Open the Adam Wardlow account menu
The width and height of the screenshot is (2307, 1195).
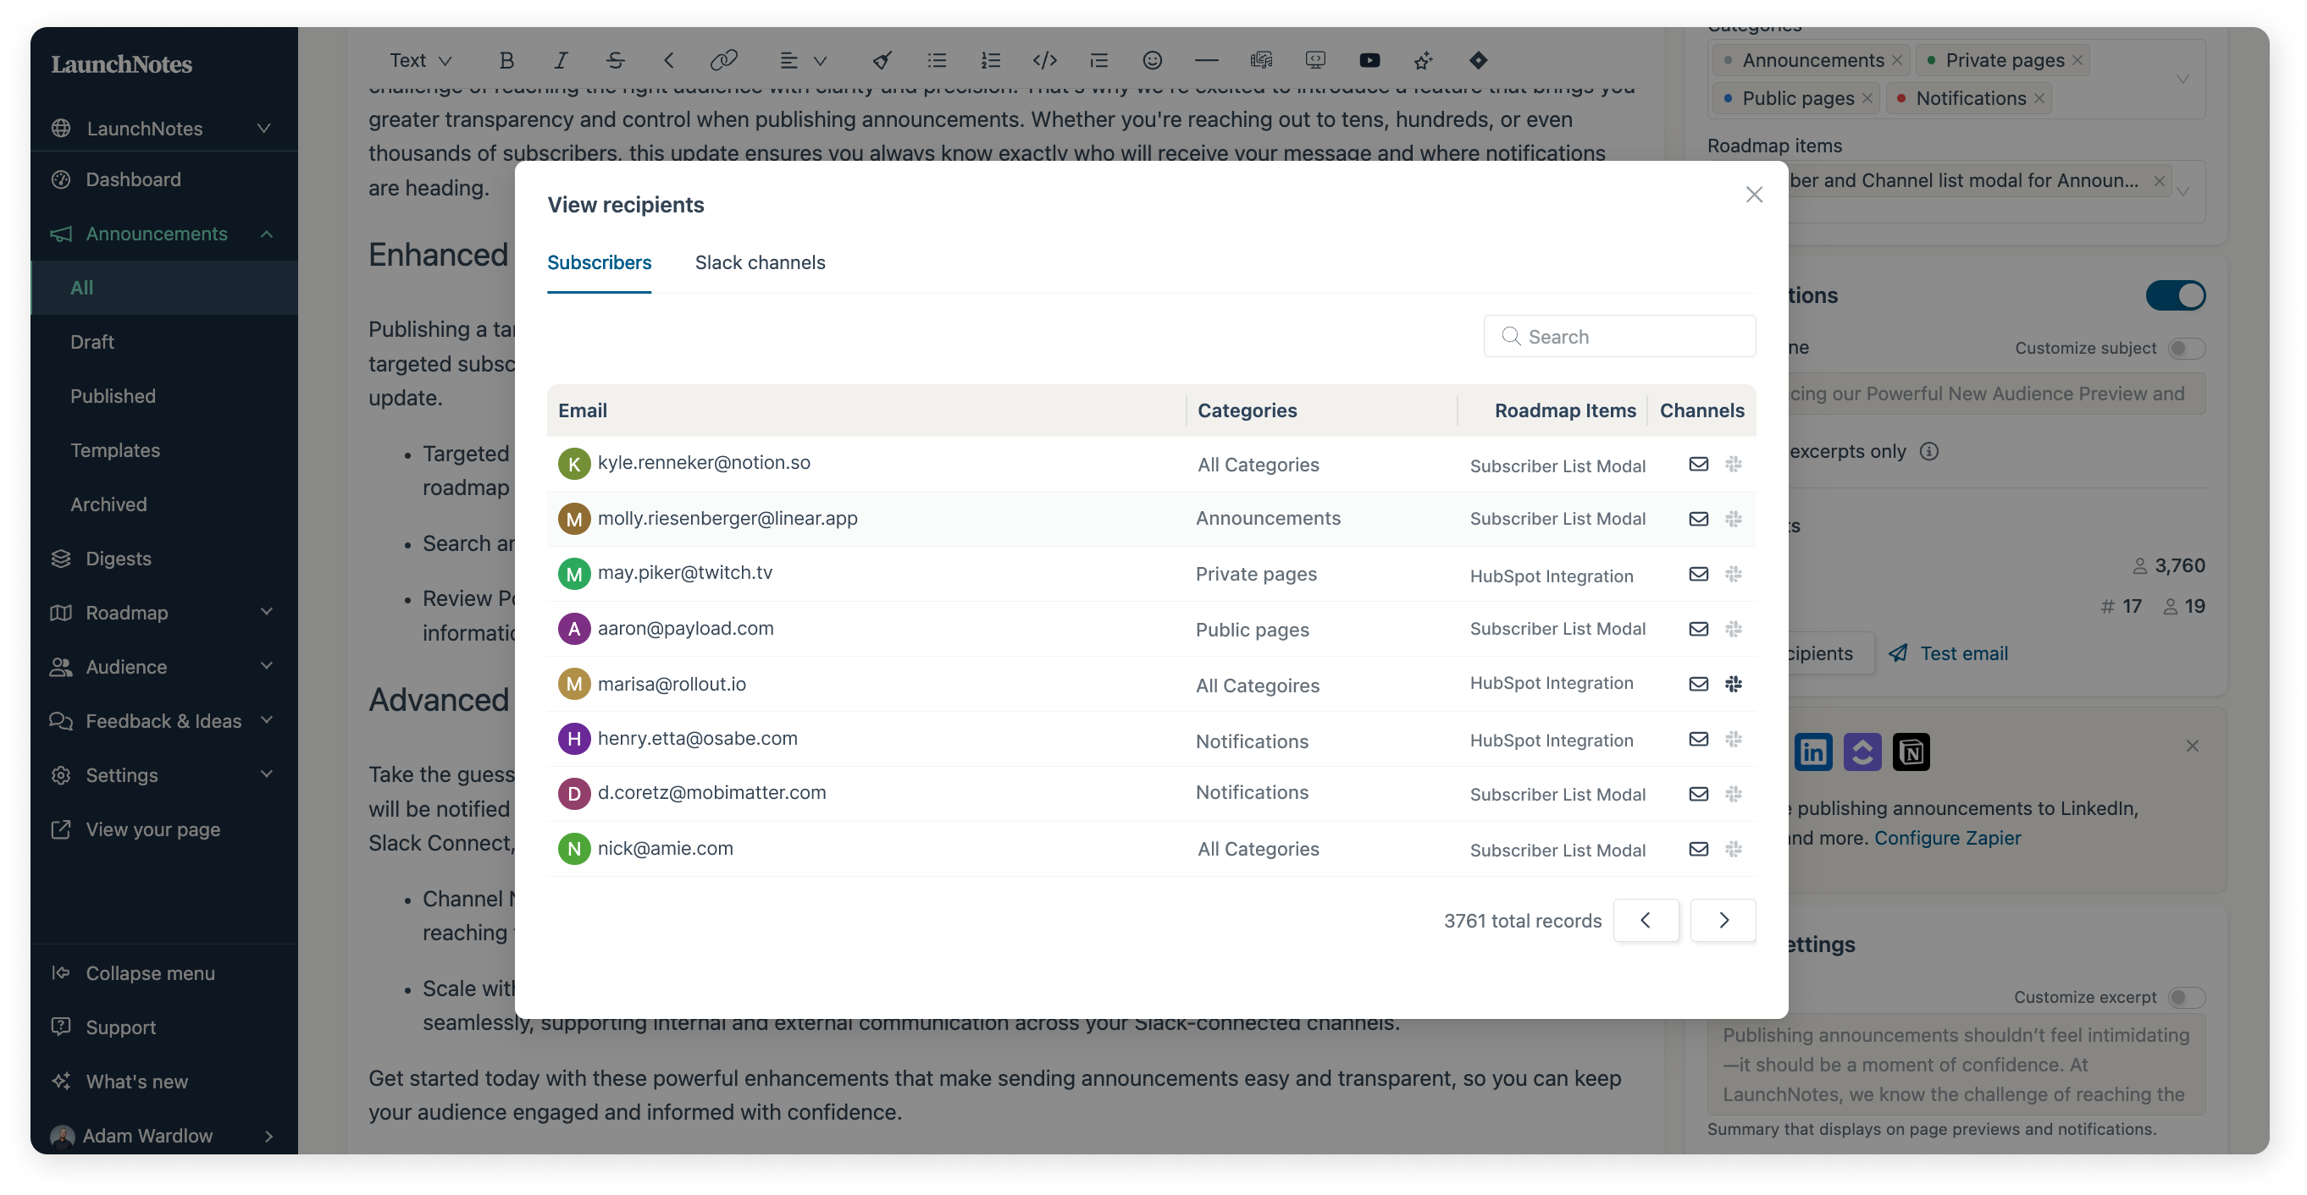pos(164,1135)
